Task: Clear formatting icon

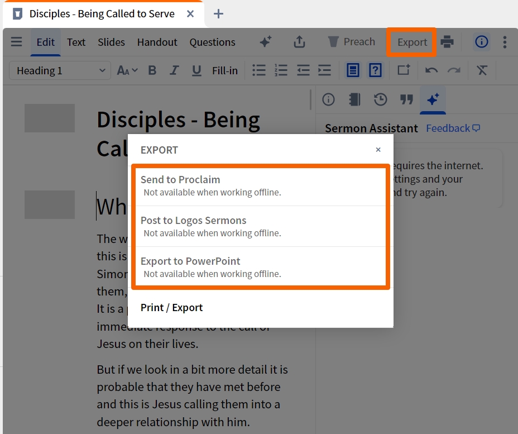Action: tap(482, 70)
